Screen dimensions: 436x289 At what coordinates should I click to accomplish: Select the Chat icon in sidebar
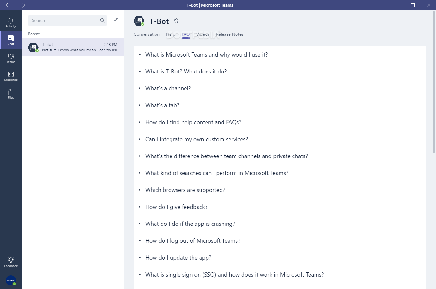(11, 38)
